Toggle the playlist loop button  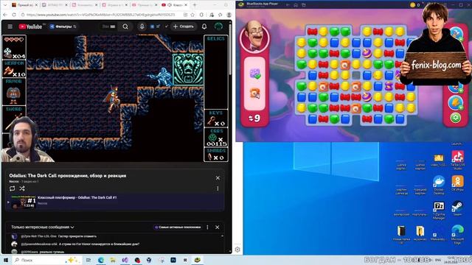13,188
